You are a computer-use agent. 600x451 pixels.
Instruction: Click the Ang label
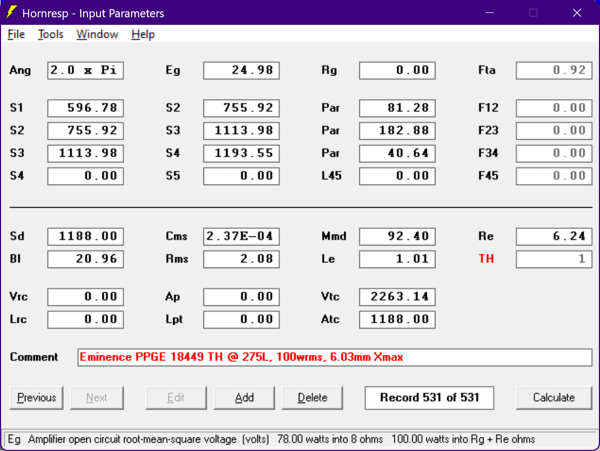click(20, 70)
